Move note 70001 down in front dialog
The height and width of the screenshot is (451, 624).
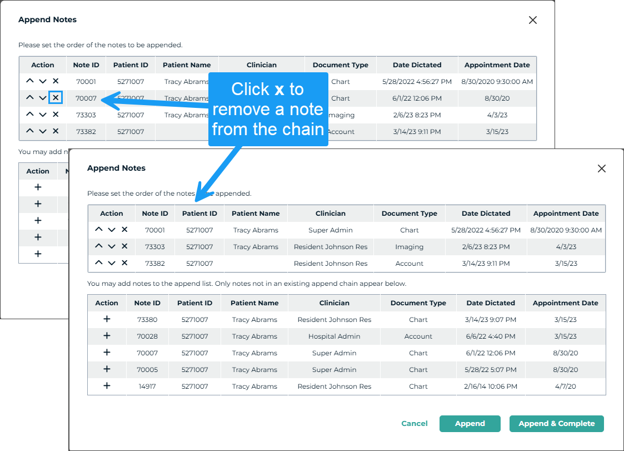point(112,230)
